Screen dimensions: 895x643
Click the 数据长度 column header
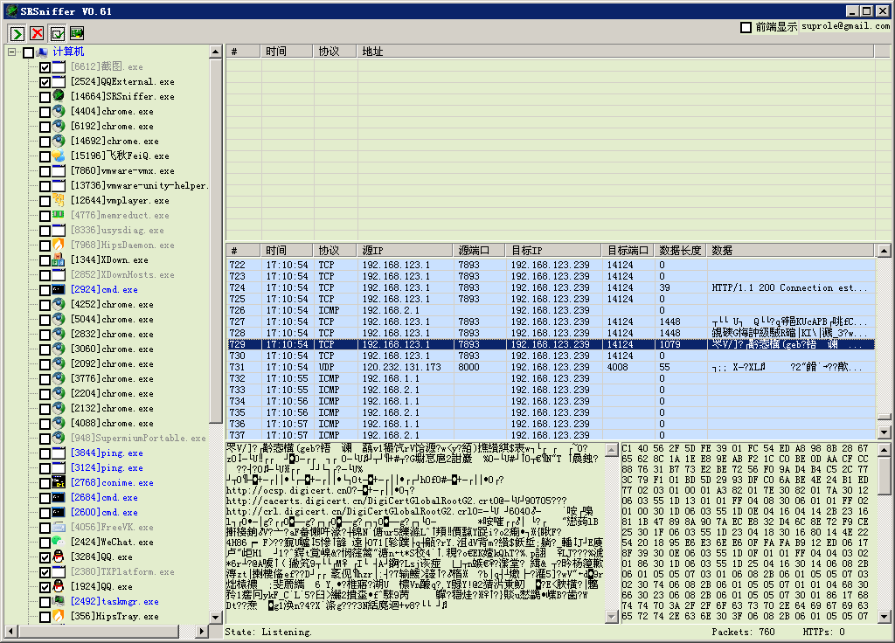coord(680,251)
